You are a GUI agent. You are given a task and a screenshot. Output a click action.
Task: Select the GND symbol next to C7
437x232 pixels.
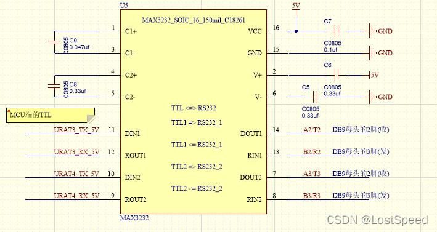coord(381,31)
